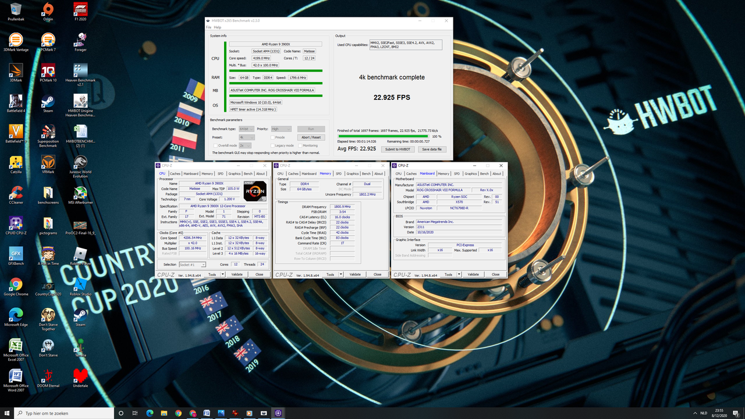Switch to Caches tab in left CPU-Z window
The height and width of the screenshot is (419, 745).
point(175,173)
